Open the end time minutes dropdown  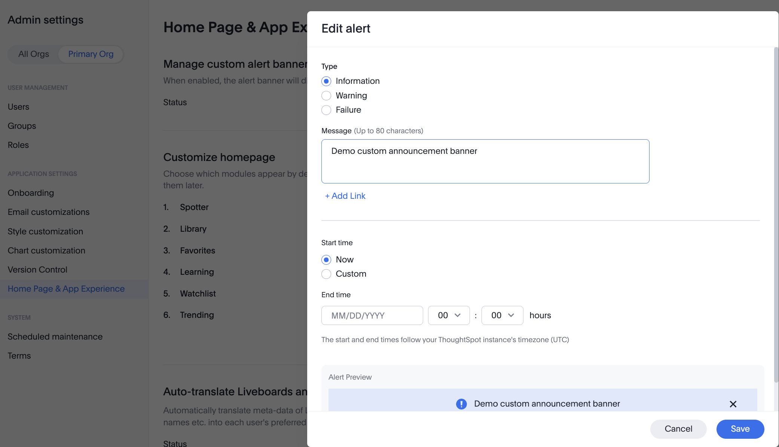coord(502,315)
